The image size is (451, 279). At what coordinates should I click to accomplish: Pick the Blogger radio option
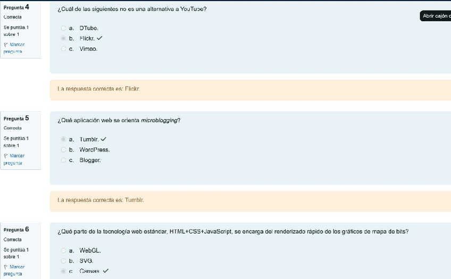click(x=64, y=160)
